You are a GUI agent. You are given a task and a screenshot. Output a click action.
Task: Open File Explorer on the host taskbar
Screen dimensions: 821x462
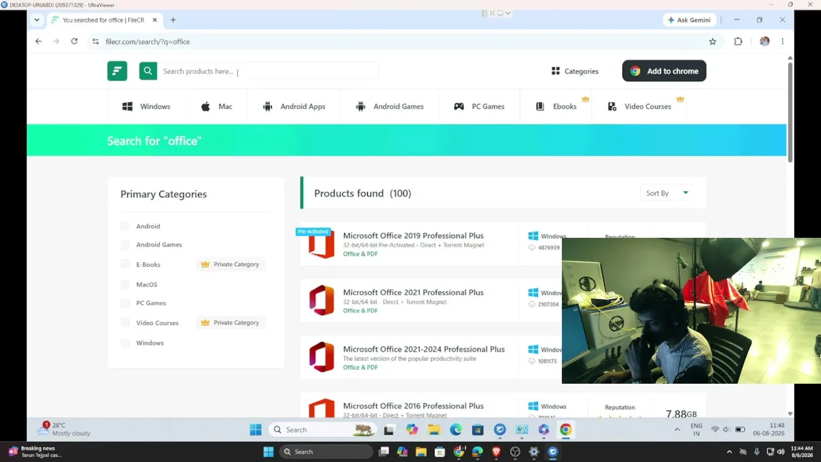coord(421,452)
